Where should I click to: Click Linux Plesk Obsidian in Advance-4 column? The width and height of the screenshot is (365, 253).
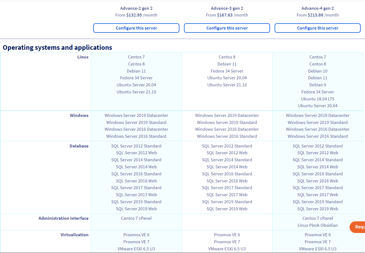(x=318, y=225)
